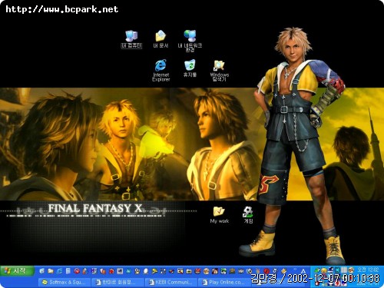Screen dimensions: 384x288
Task: Click the folder icon in Quick Launch
Action: (x=51, y=271)
